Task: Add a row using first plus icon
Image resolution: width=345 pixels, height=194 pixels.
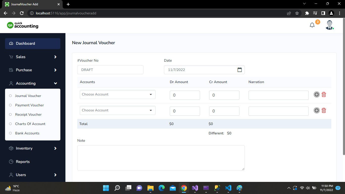Action: point(316,94)
